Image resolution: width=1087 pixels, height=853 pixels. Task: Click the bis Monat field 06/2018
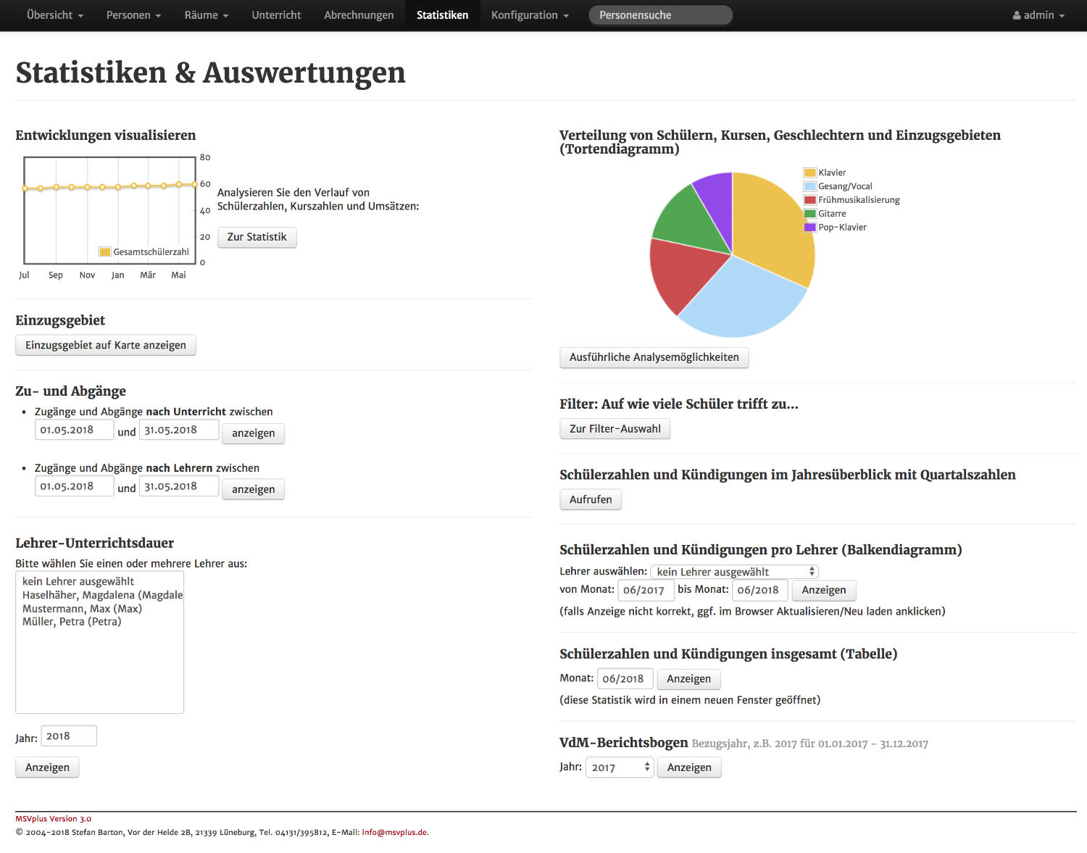[759, 590]
